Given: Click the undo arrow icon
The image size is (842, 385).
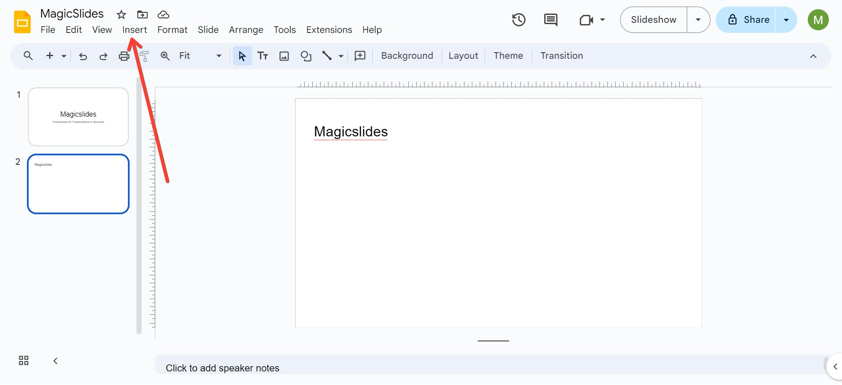Looking at the screenshot, I should 83,56.
